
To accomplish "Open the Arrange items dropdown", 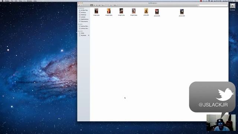I will [x=103, y=5].
